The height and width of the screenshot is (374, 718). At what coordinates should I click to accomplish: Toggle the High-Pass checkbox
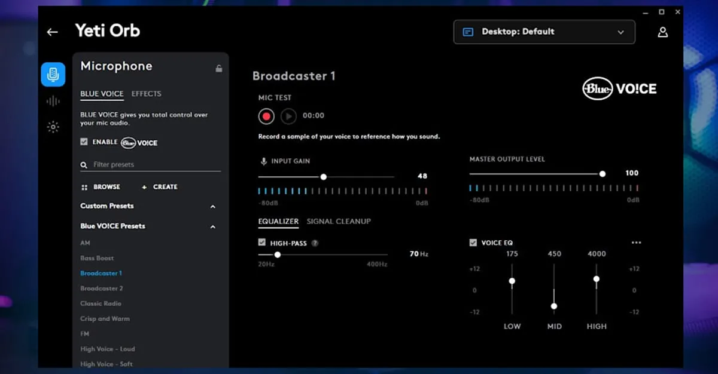(262, 243)
